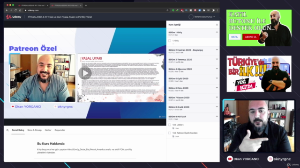Screen dimensions: 300x168
Task: Mark 133. Linkler lecture as completed
Action: coord(170,125)
